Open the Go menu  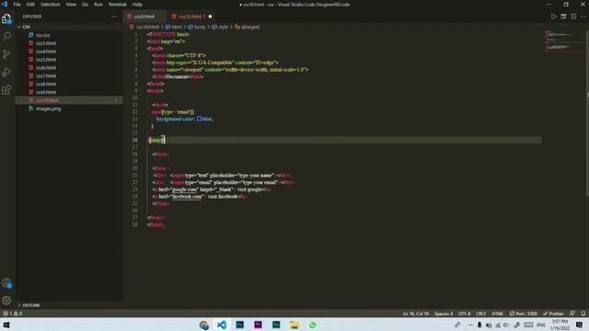pyautogui.click(x=85, y=5)
